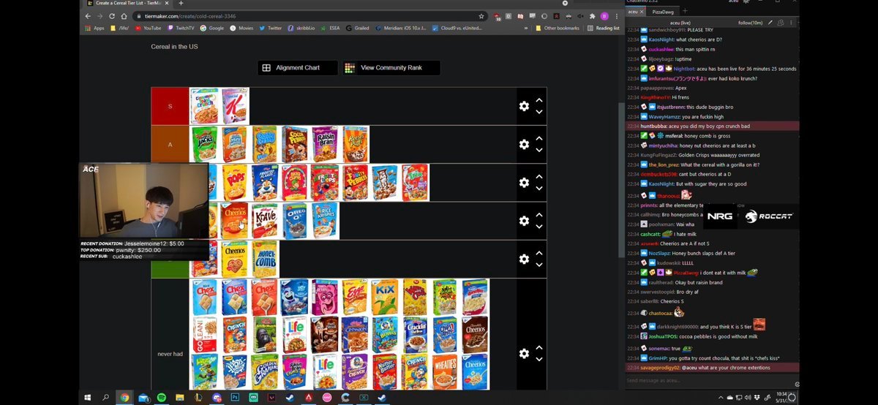
Task: Open the Windows Start menu
Action: point(87,398)
